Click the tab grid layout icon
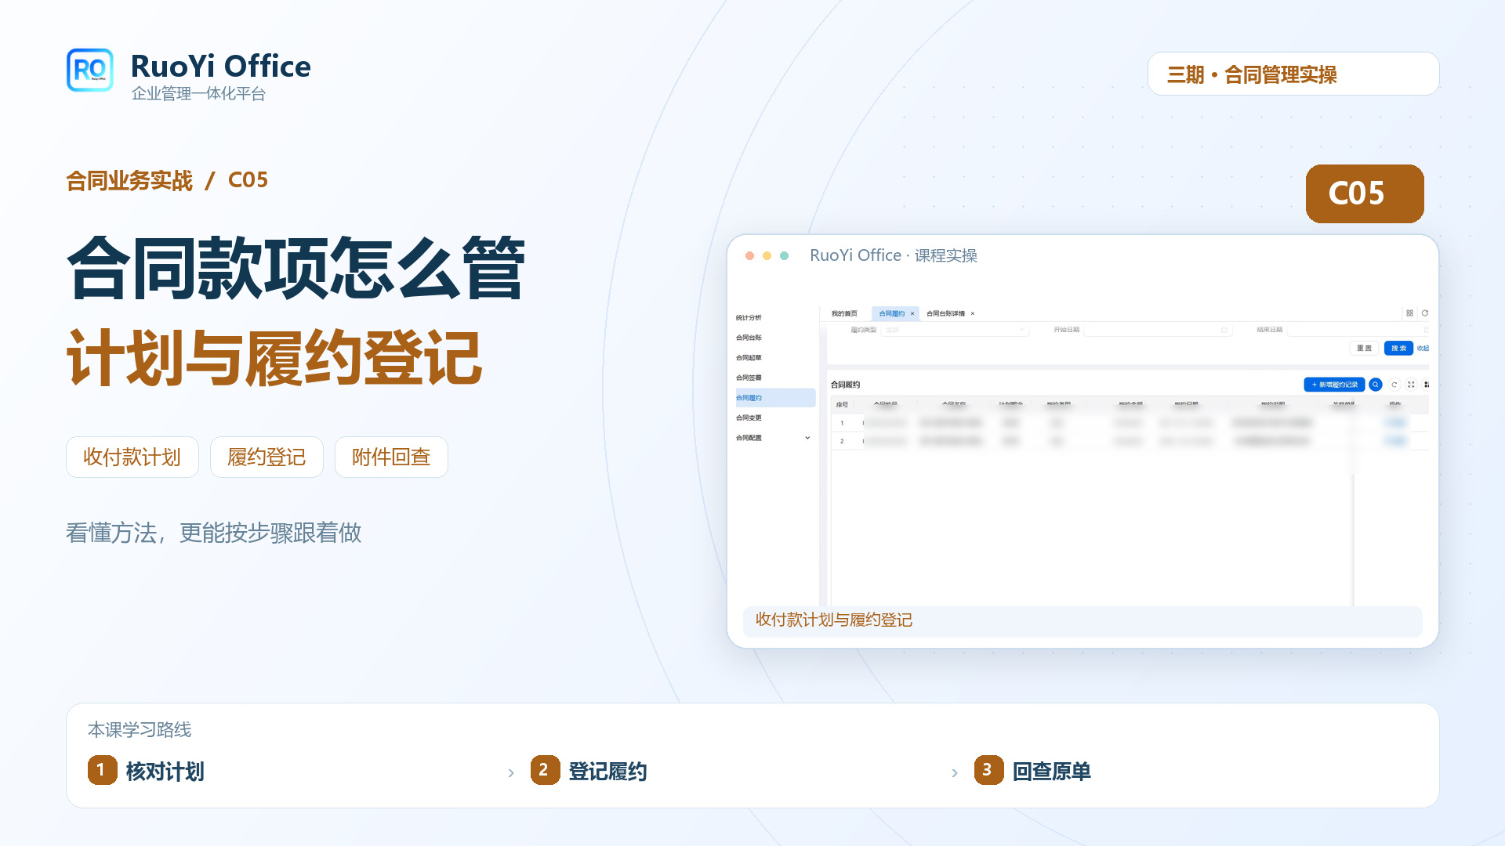 click(1409, 313)
